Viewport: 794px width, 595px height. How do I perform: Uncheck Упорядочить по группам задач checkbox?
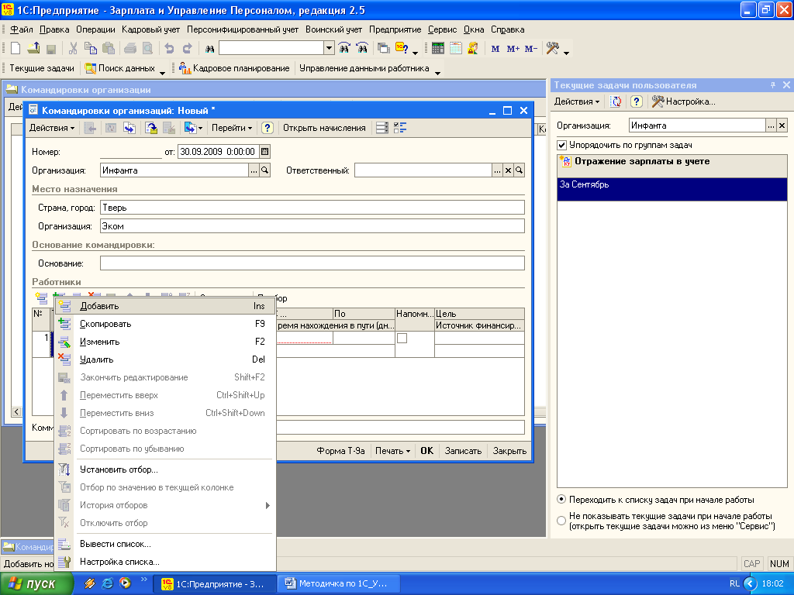(562, 145)
